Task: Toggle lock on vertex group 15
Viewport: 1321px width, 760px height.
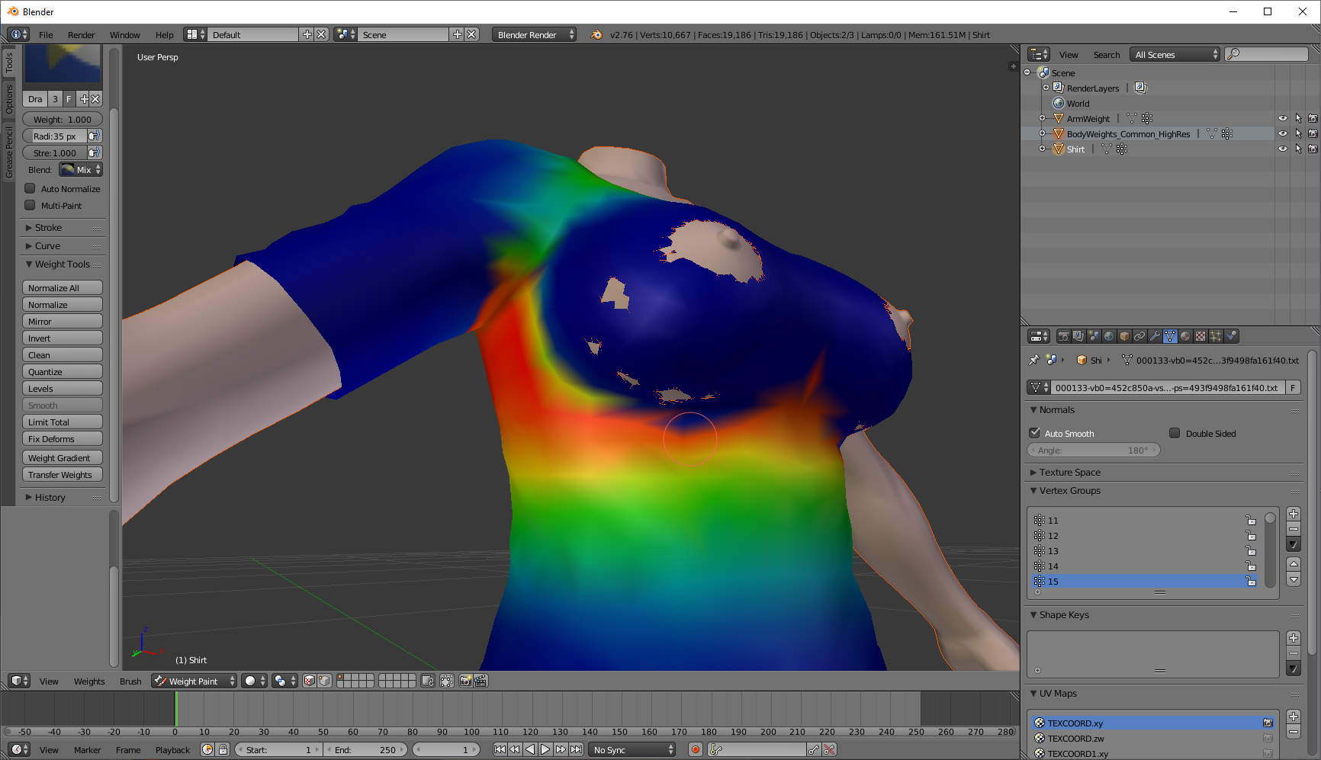Action: point(1251,581)
